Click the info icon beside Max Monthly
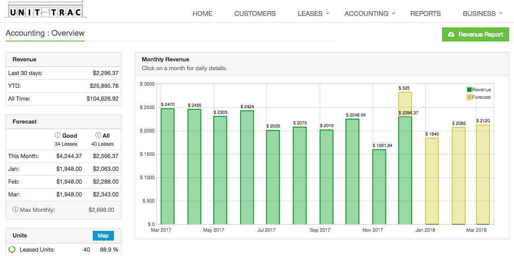This screenshot has height=256, width=514. 15,210
